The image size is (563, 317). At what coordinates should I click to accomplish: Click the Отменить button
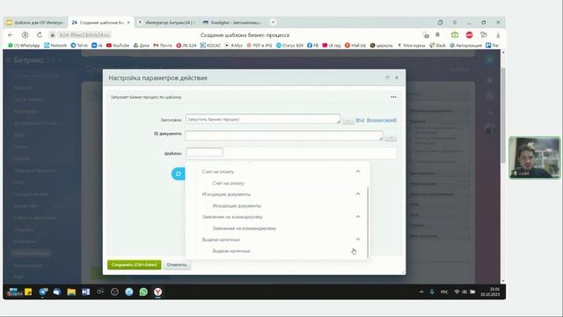coord(176,265)
